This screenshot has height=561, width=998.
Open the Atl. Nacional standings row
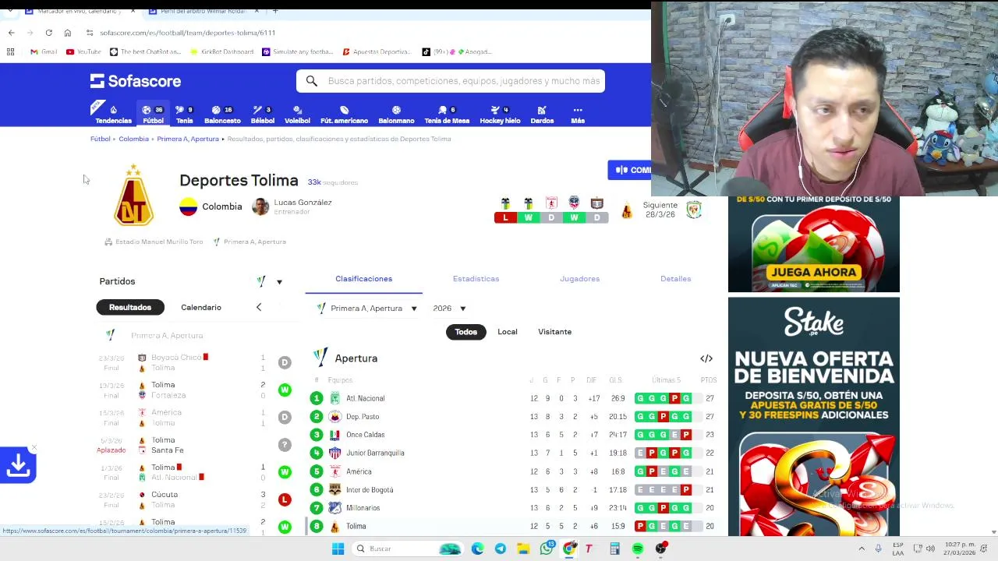[x=514, y=398]
